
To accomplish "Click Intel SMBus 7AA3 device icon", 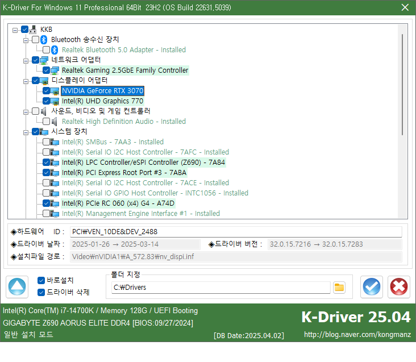I will [x=55, y=142].
